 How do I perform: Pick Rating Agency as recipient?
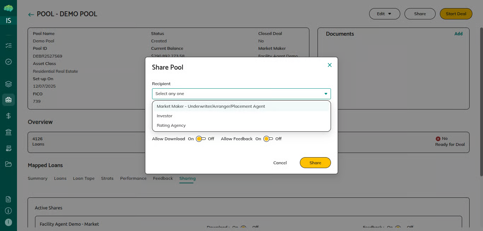point(171,125)
